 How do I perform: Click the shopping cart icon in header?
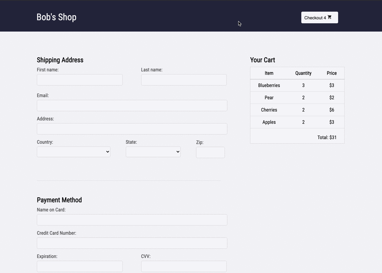330,17
